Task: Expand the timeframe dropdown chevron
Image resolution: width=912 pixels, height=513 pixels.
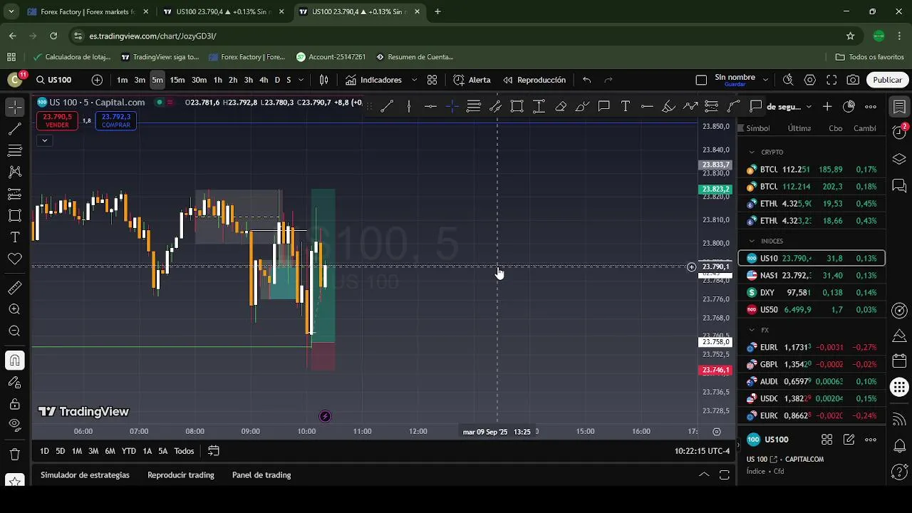Action: (x=301, y=80)
